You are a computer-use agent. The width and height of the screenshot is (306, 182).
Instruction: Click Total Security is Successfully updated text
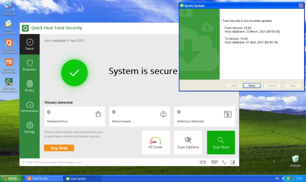pos(247,21)
